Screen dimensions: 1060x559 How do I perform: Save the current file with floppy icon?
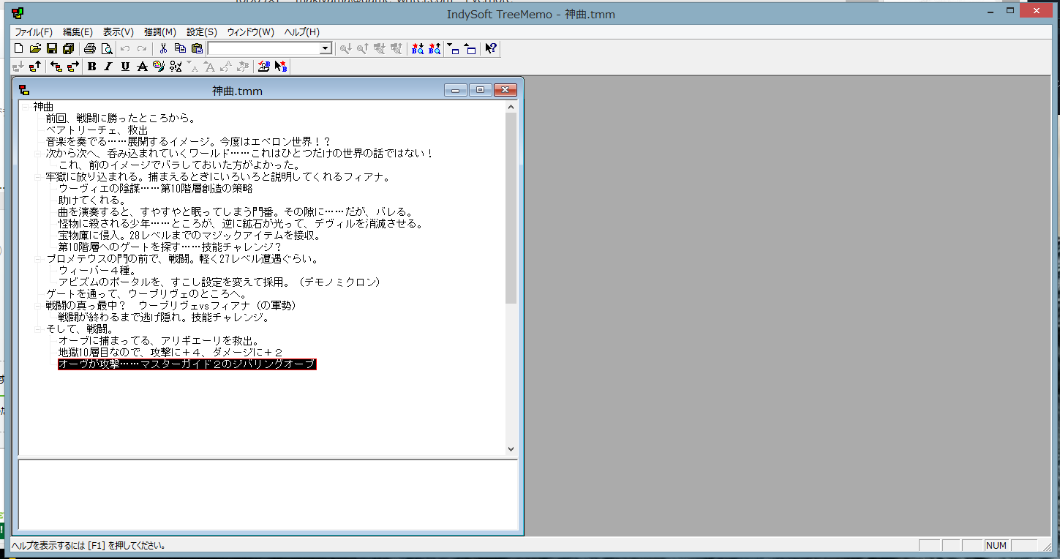click(x=52, y=49)
